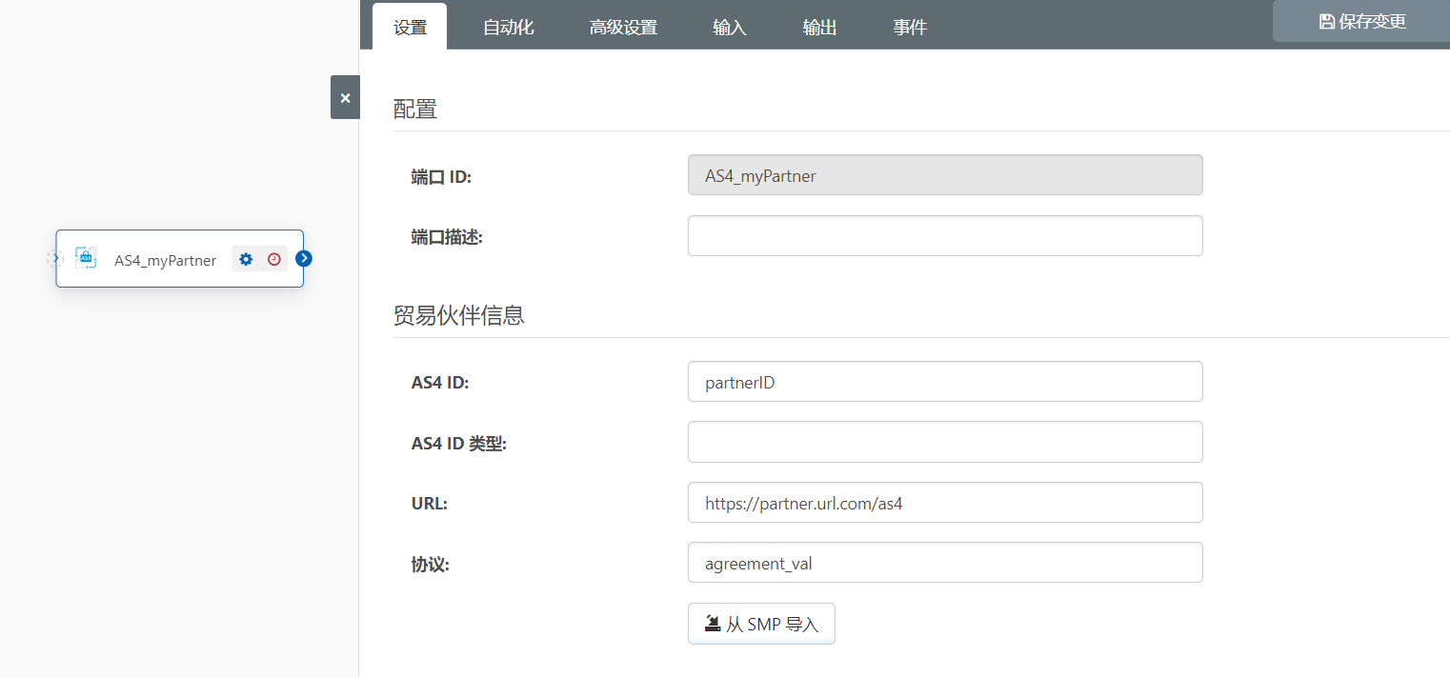Click into the AS4 ID 类型 field
The image size is (1450, 677).
(x=944, y=442)
